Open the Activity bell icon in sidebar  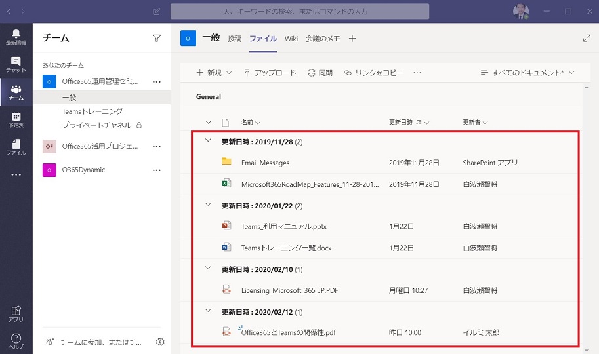pos(16,37)
